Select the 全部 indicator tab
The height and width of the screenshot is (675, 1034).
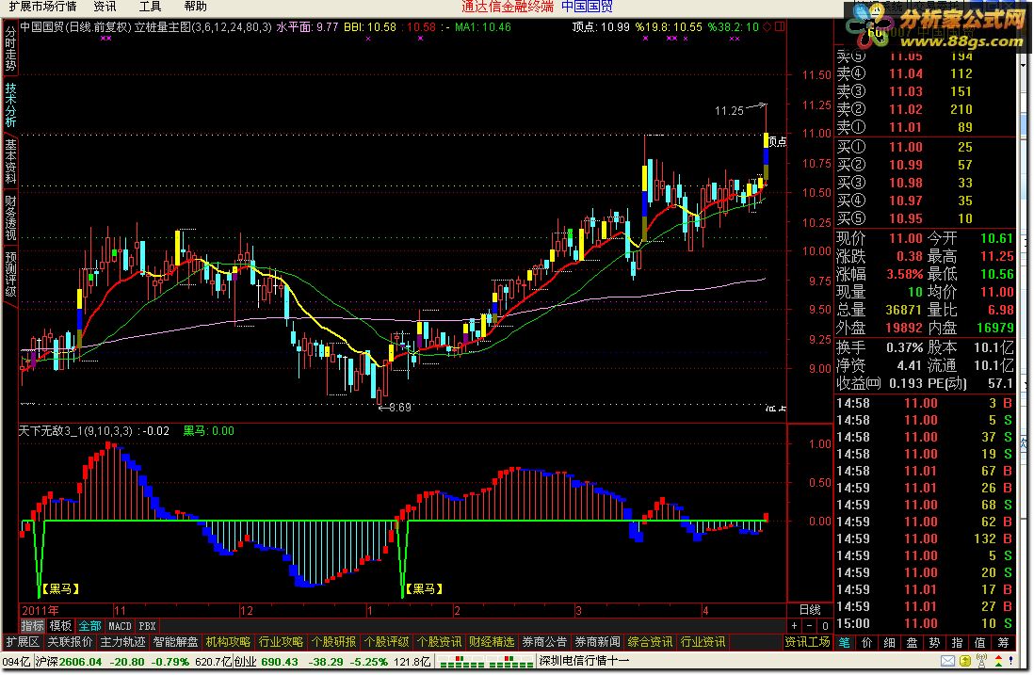pyautogui.click(x=89, y=625)
